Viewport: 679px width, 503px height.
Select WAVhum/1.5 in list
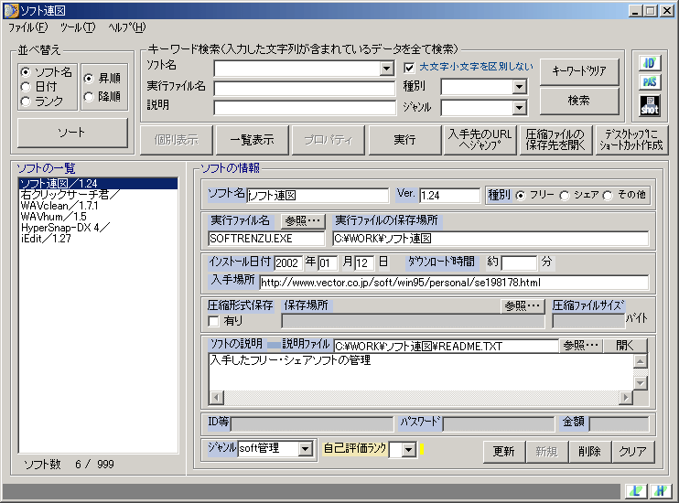point(98,217)
